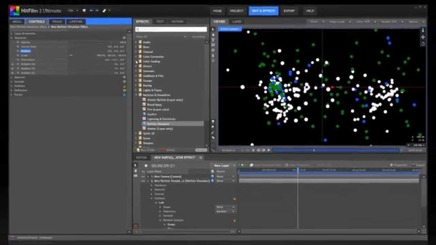Screen dimensions: 436x245
Task: Go to the Home screen
Action: [x=217, y=11]
